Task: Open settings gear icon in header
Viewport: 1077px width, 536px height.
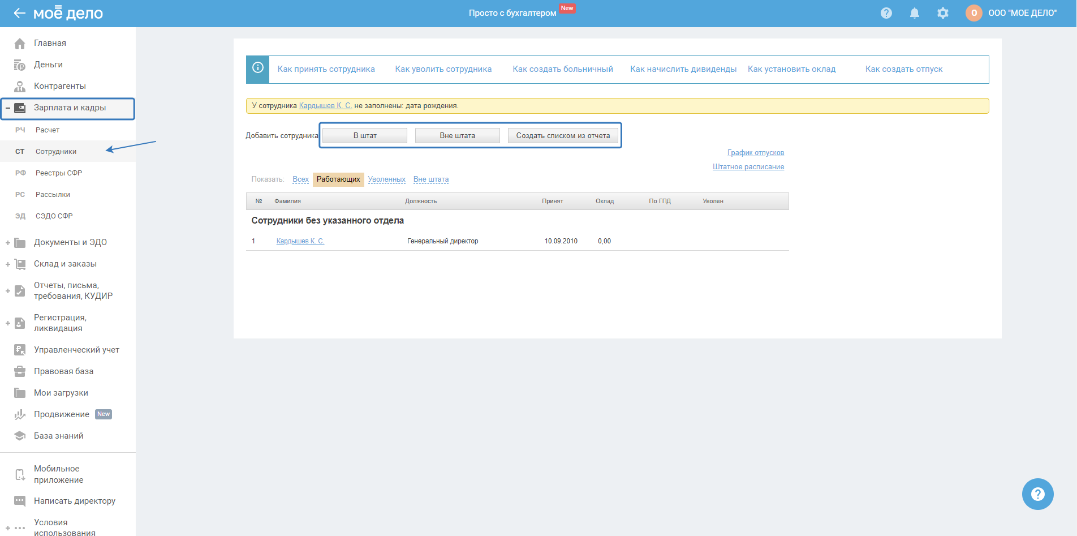Action: (942, 13)
